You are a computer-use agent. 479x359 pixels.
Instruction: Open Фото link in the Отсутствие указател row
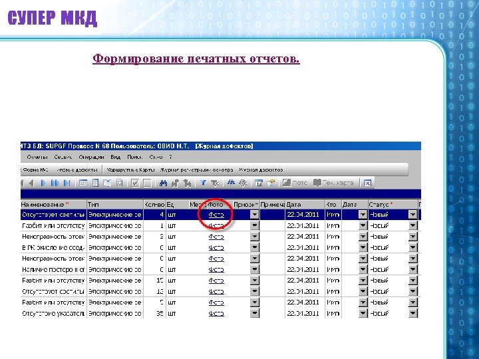(x=216, y=314)
